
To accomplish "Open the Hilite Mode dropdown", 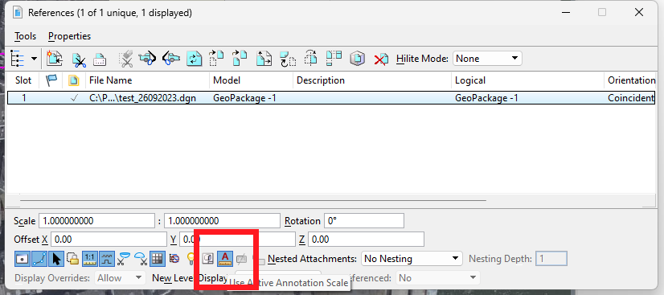I will click(x=487, y=59).
